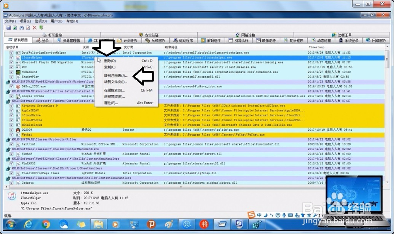394x234 pixels.
Task: Select the HKLM\SOFTWARE\Microsoft\Active Setup registry row
Action: pyautogui.click(x=195, y=91)
